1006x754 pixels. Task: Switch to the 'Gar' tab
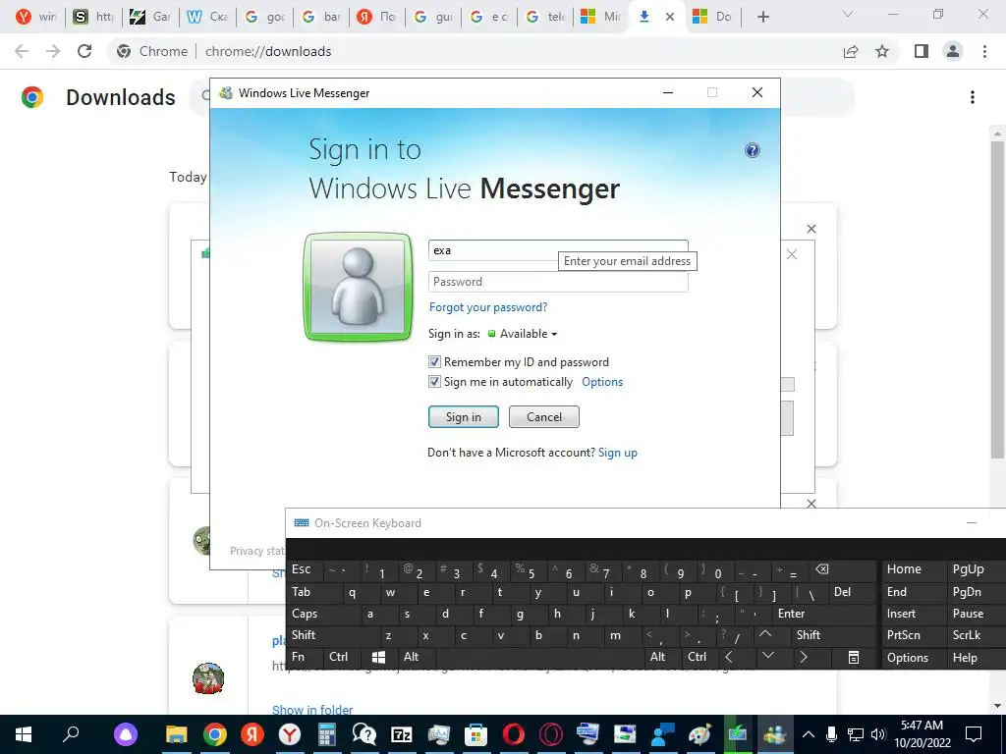click(150, 17)
